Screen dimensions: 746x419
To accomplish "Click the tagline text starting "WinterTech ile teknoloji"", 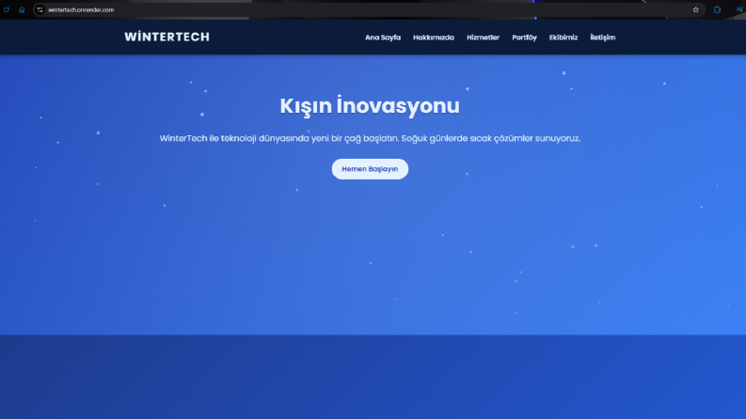I will [370, 138].
